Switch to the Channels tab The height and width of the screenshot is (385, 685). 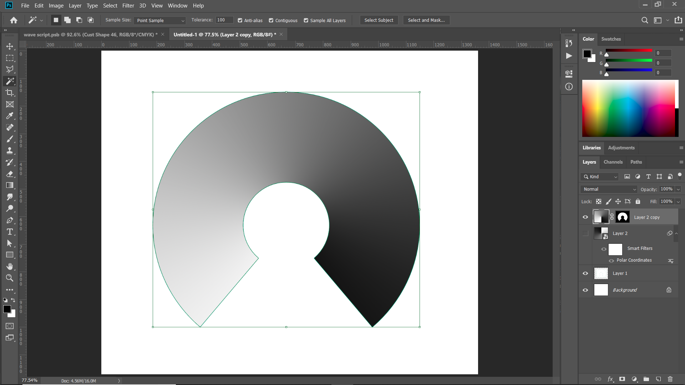(x=613, y=162)
